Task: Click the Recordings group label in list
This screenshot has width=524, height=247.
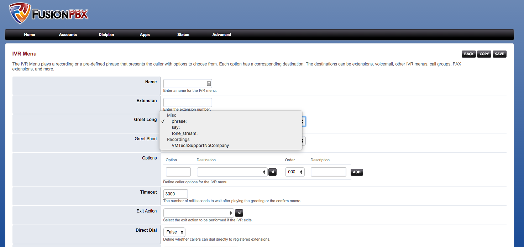Action: click(178, 140)
